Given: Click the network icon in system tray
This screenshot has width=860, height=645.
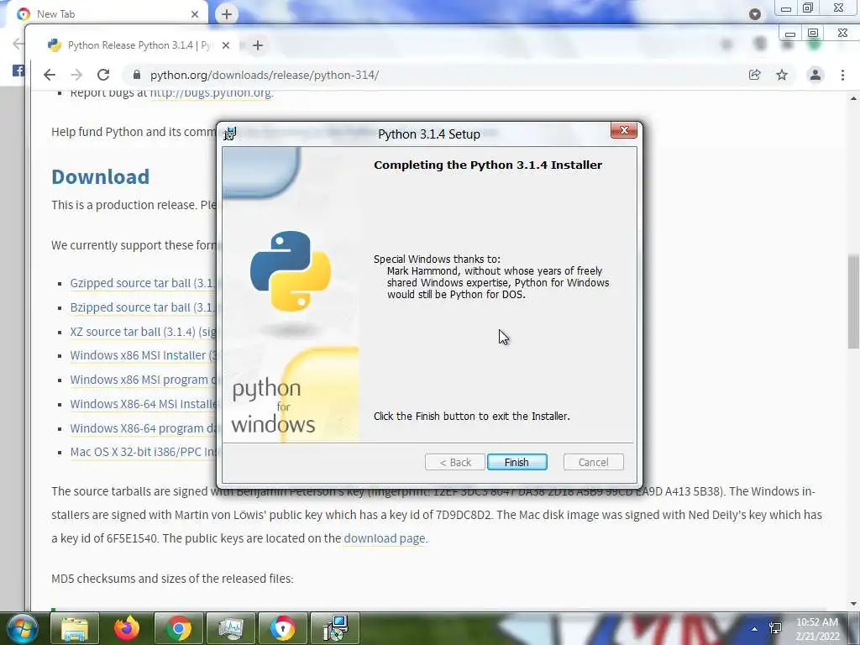Looking at the screenshot, I should tap(775, 628).
